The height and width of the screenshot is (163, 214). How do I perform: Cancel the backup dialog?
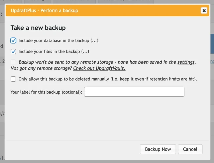tap(190, 149)
